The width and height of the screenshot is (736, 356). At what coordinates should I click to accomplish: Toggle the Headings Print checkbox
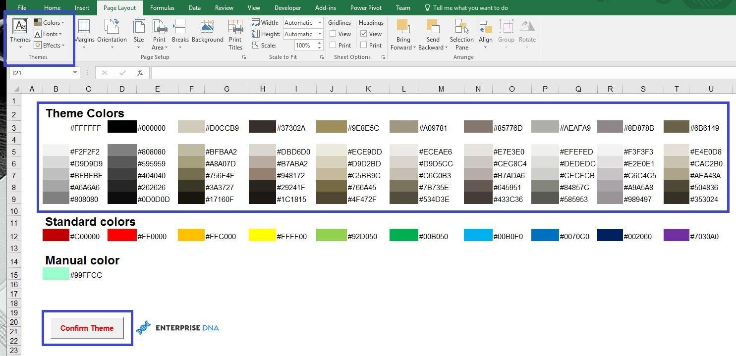pos(364,45)
